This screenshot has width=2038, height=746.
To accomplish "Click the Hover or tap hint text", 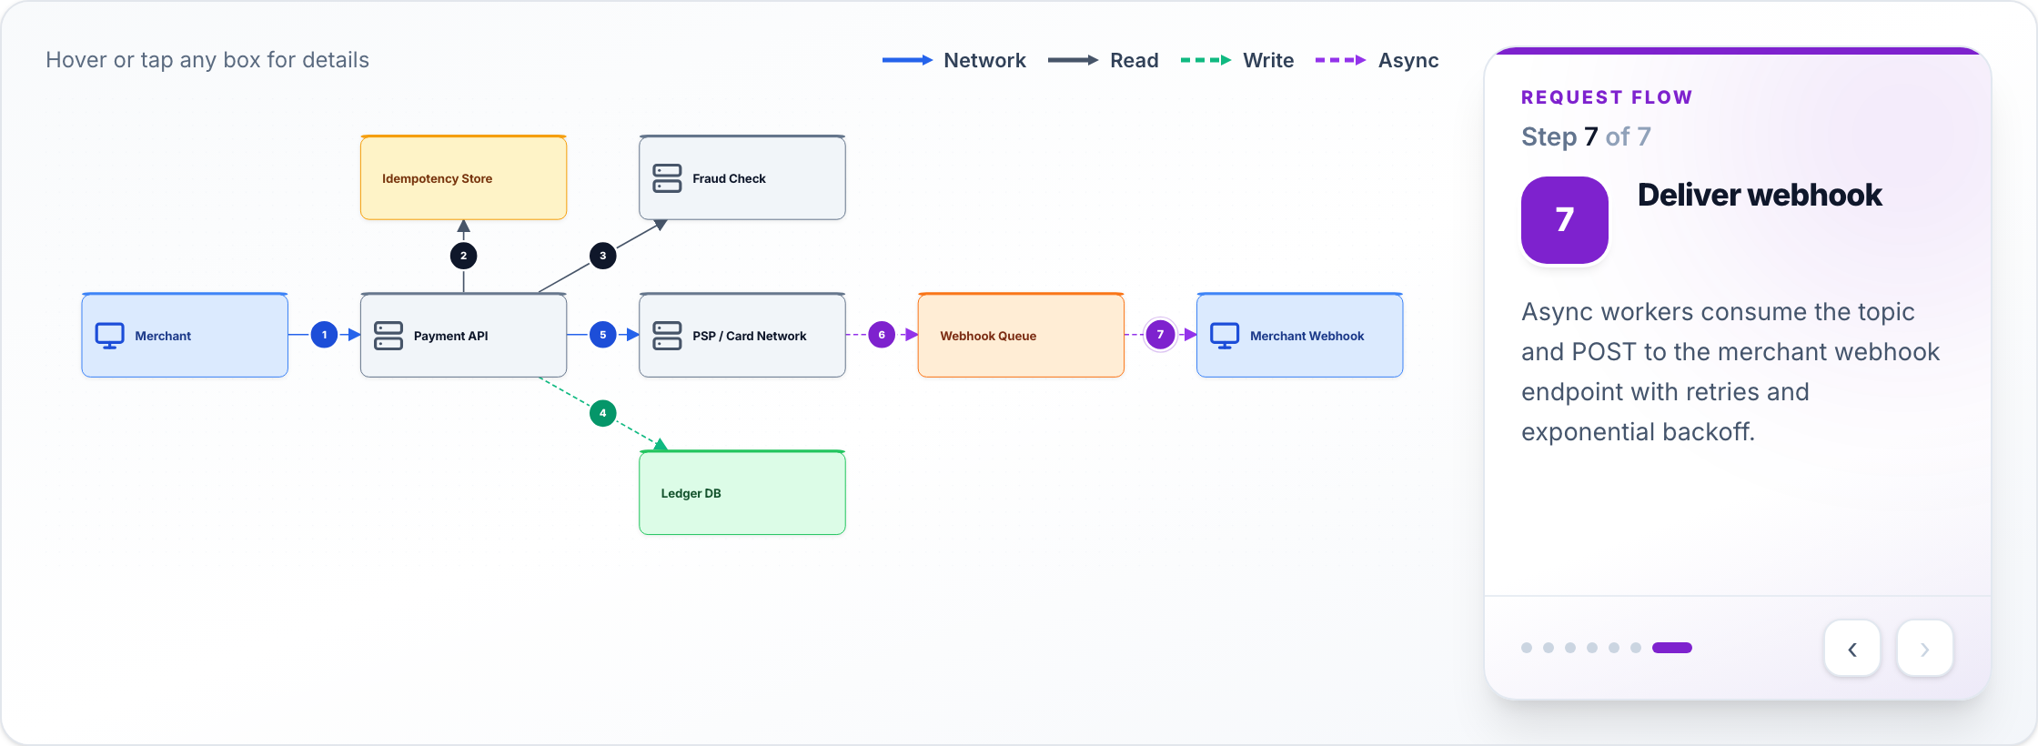I will (x=207, y=60).
